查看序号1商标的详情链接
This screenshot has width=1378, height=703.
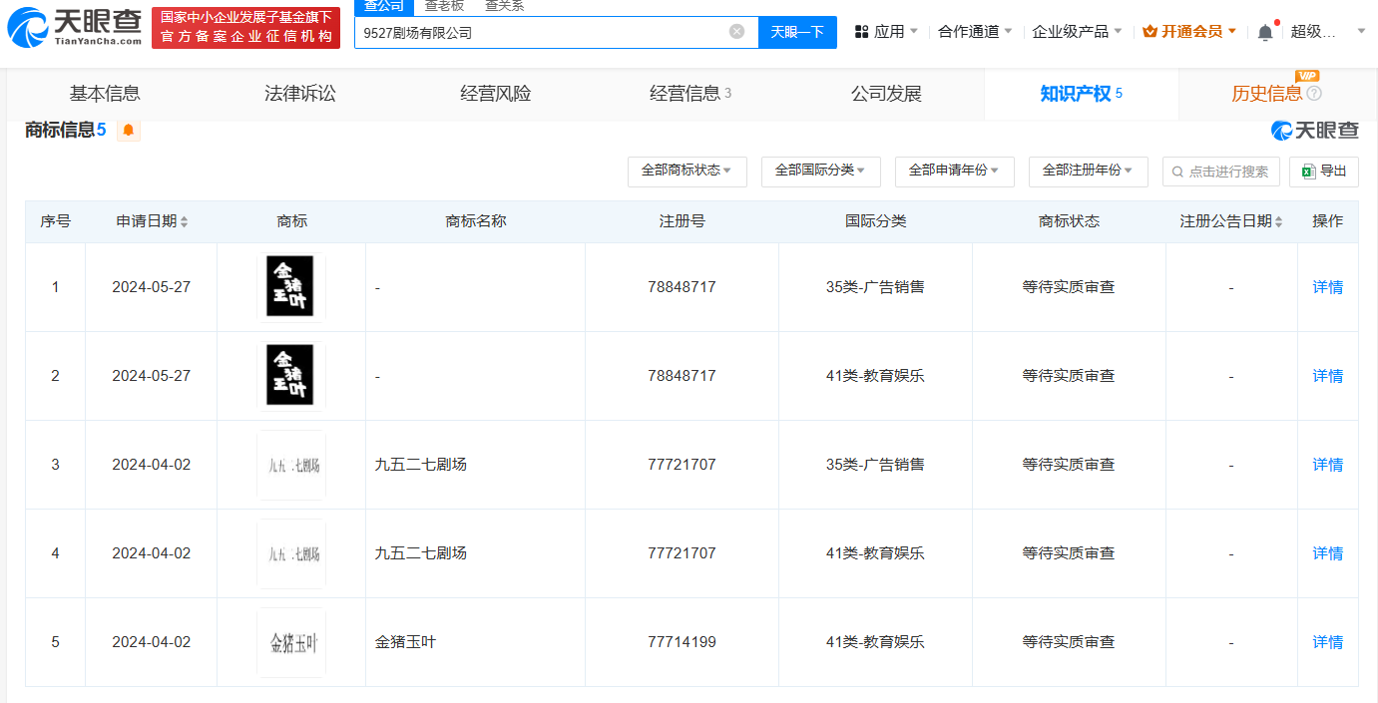1327,287
